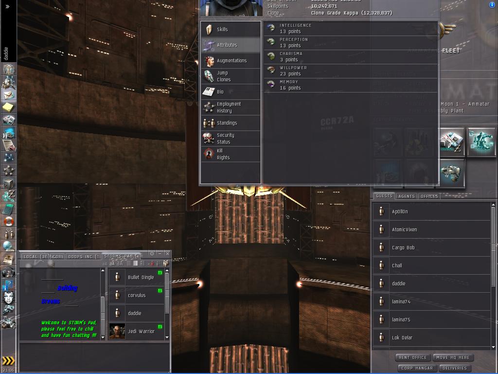Open the Deliveries button

coord(455,368)
